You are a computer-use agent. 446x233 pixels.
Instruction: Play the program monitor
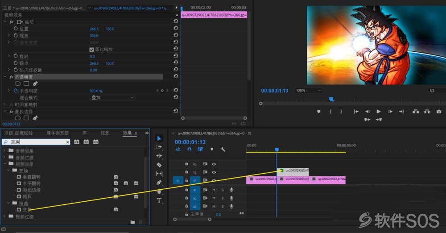pyautogui.click(x=379, y=112)
